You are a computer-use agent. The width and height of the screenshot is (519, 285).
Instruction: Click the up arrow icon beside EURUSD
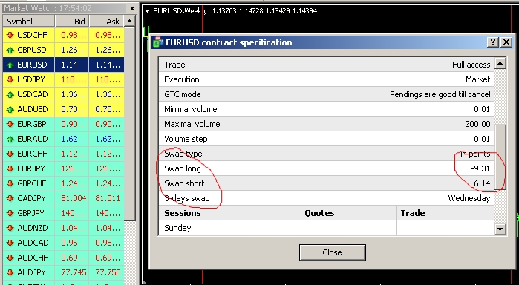[x=10, y=65]
